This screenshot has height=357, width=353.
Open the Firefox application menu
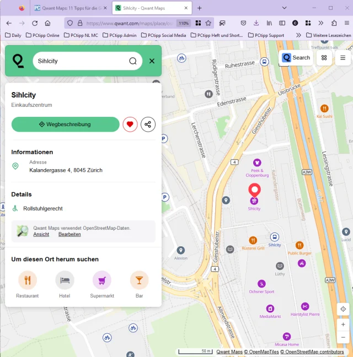346,23
